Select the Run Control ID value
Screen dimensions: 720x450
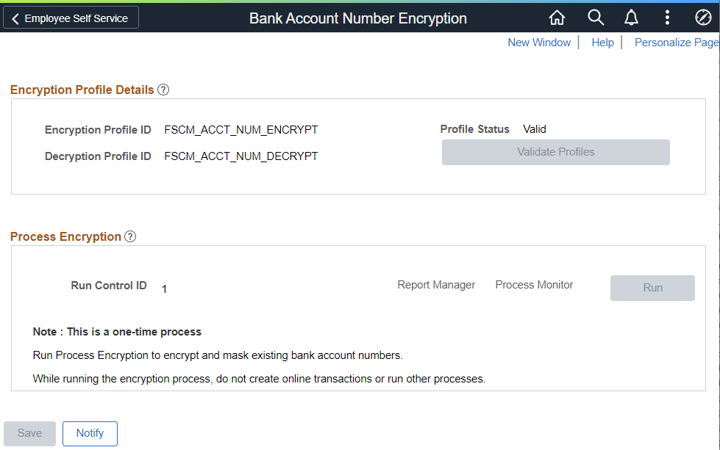coord(164,288)
